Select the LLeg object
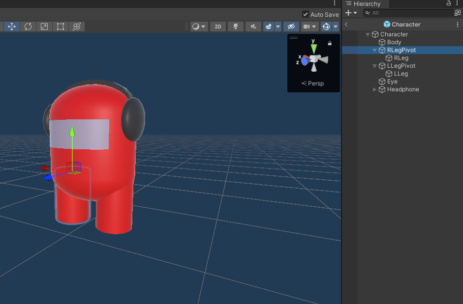This screenshot has width=463, height=304. tap(401, 74)
